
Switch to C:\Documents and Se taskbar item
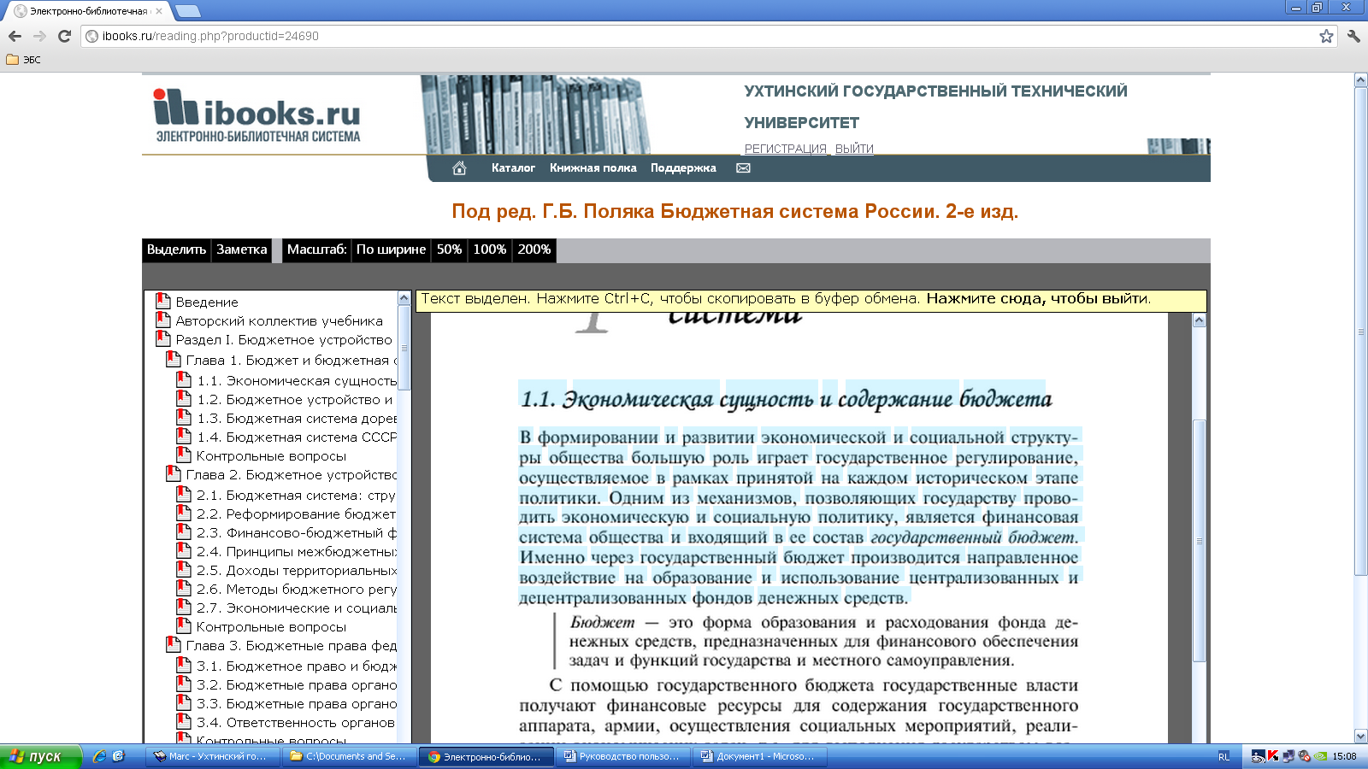pyautogui.click(x=349, y=756)
